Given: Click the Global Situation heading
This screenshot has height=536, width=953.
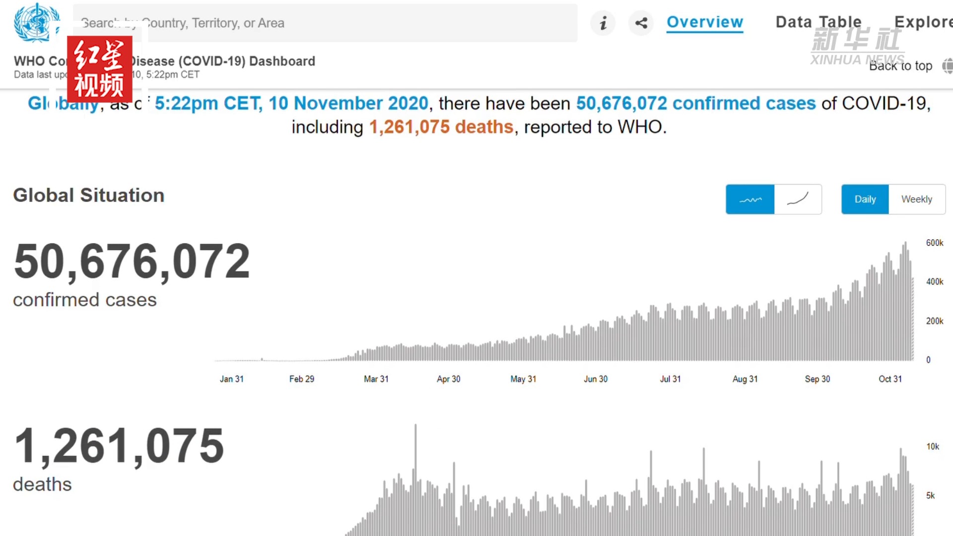Looking at the screenshot, I should [x=88, y=196].
